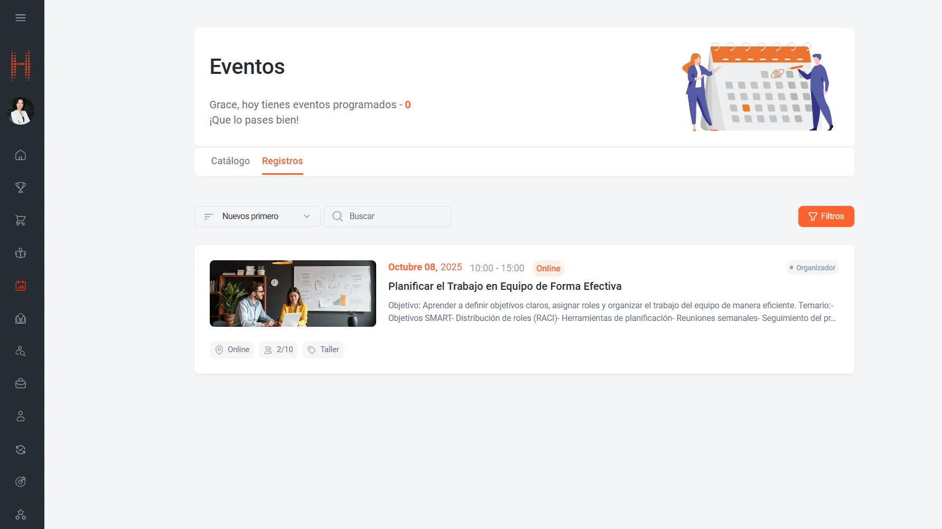Open the Filtros button
Screen dimensions: 942x529
click(x=826, y=216)
